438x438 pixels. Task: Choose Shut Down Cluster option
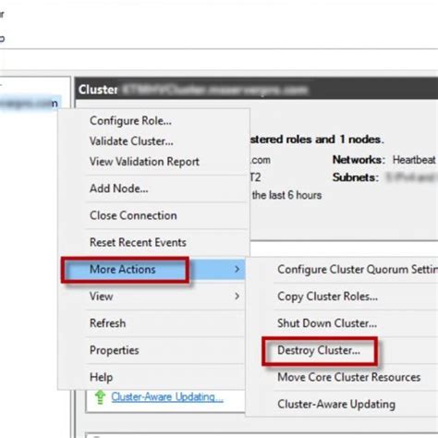327,323
